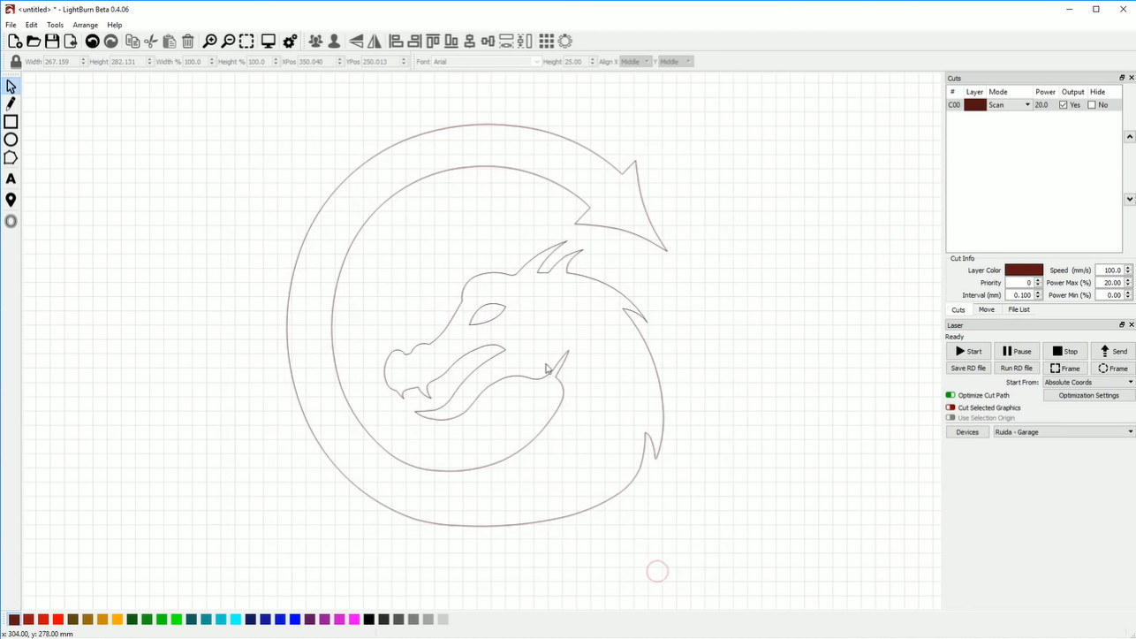Image resolution: width=1136 pixels, height=639 pixels.
Task: Zoom in with magnifier plus icon
Action: click(209, 42)
